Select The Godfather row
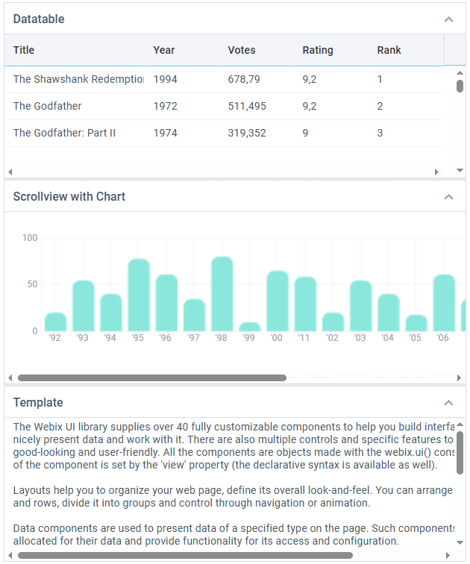470x564 pixels. 224,106
